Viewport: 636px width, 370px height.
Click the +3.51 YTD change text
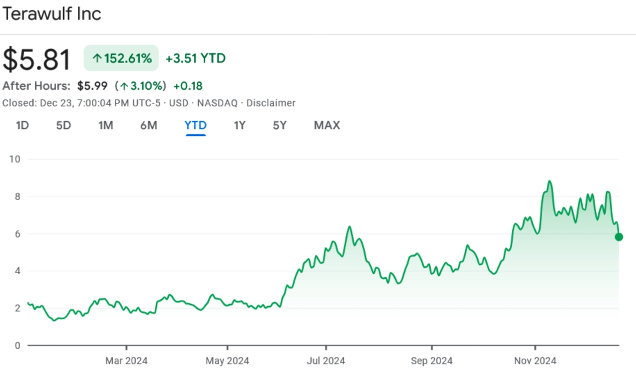[x=196, y=59]
